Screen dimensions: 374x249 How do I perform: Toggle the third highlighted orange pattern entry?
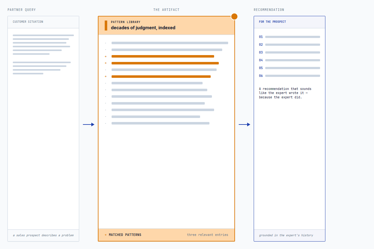tap(161, 76)
